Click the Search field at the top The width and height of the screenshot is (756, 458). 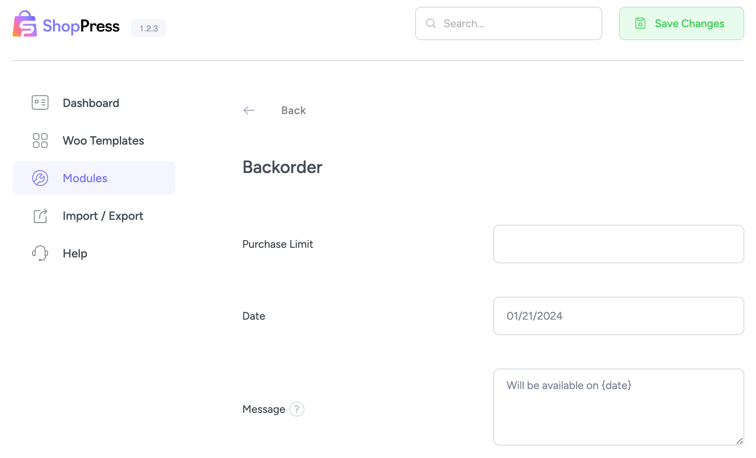click(501, 23)
